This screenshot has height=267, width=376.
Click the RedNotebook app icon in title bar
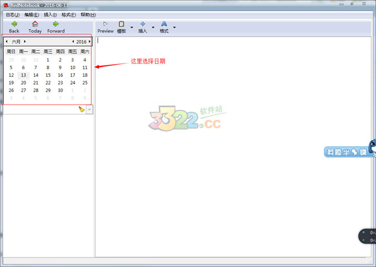click(x=6, y=5)
